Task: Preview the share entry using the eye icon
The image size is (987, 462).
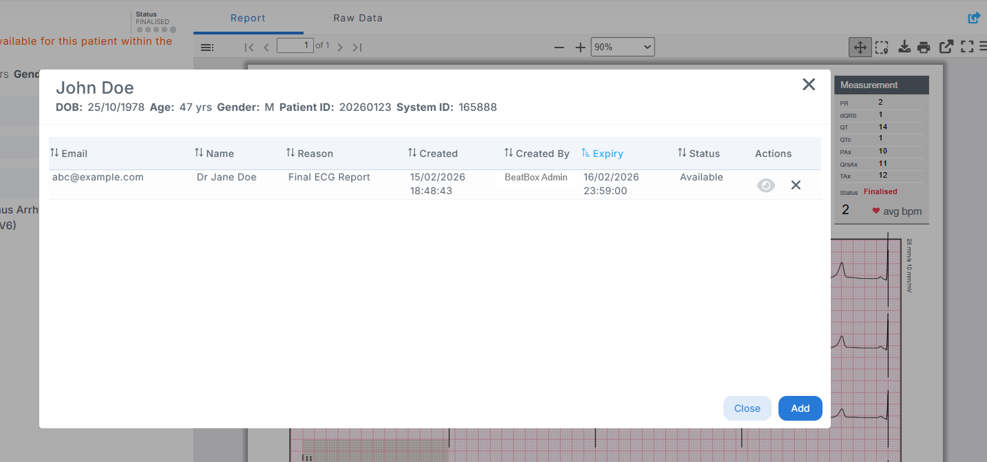Action: click(x=765, y=185)
